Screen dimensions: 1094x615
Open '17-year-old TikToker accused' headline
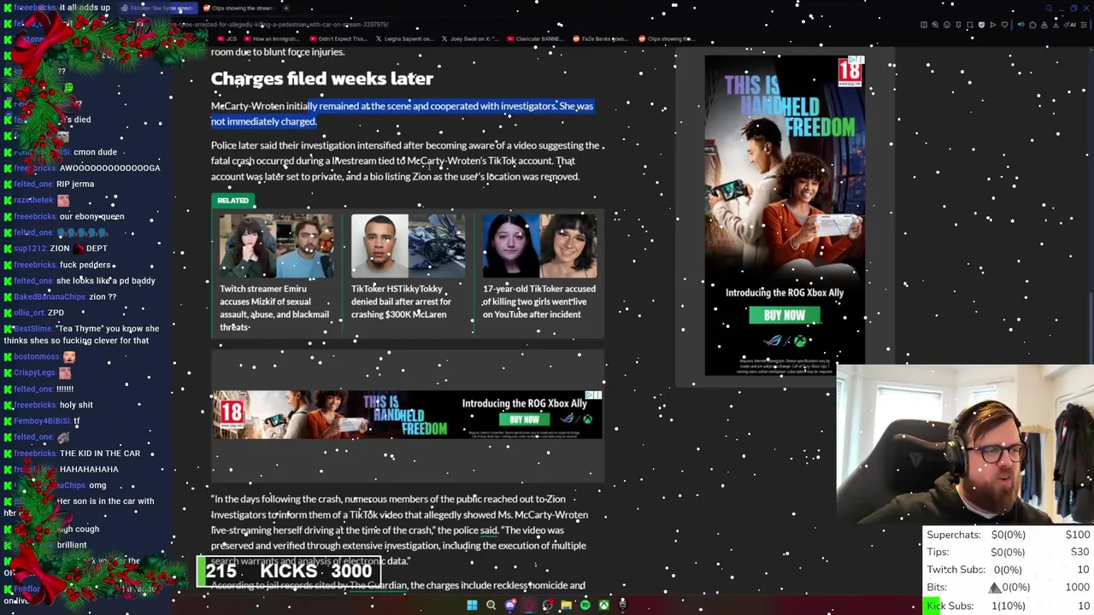[x=539, y=302]
